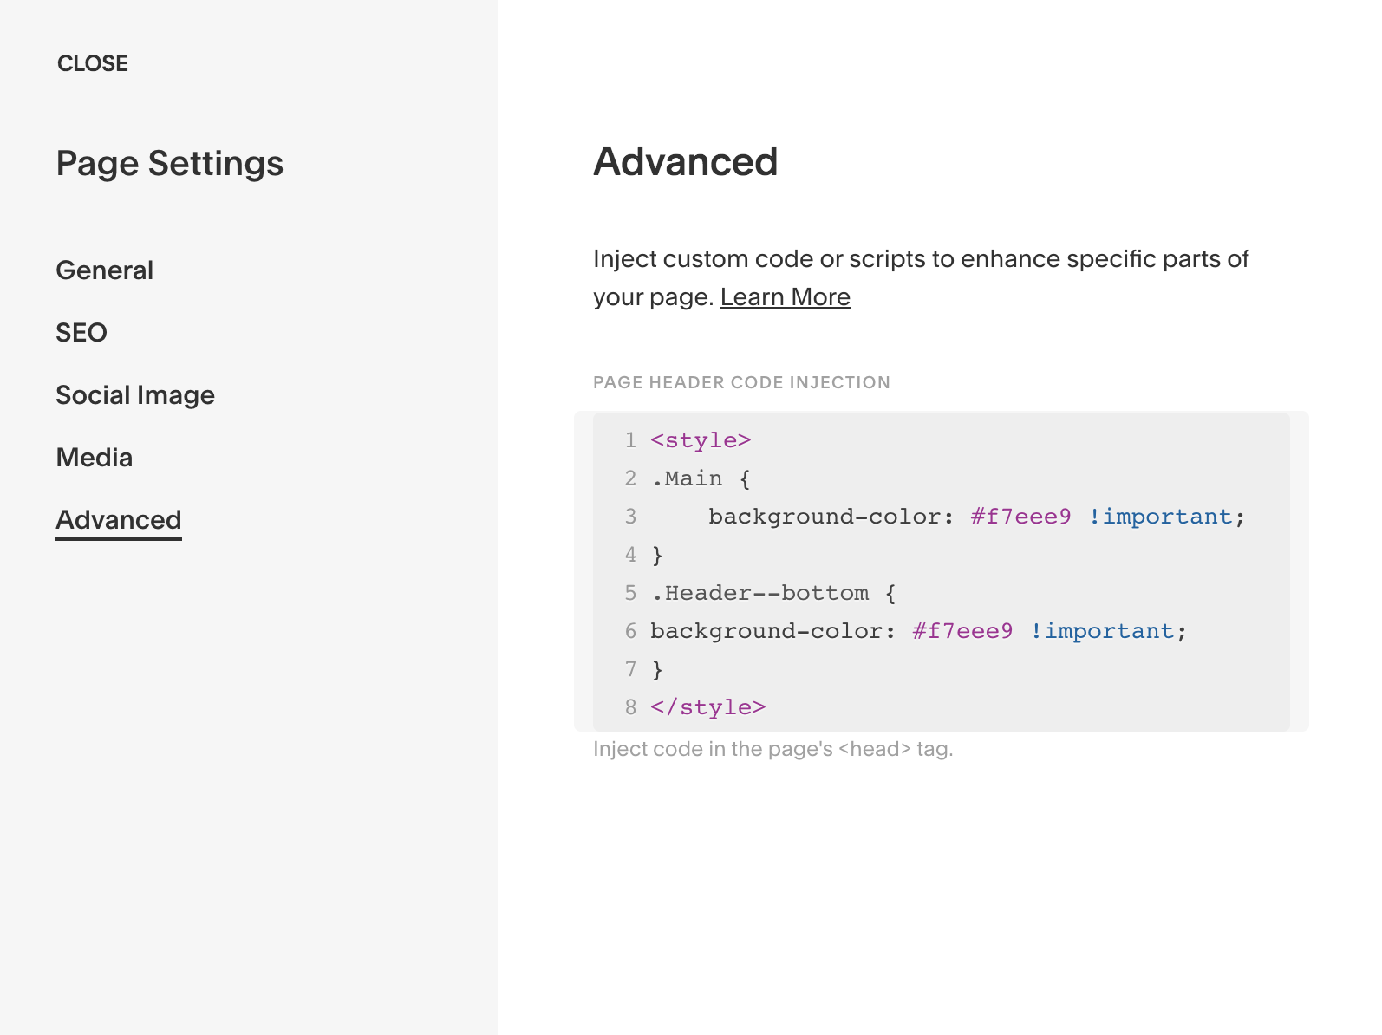Screen dimensions: 1382x1035
Task: Click the Page Header Code Injection label
Action: click(741, 382)
